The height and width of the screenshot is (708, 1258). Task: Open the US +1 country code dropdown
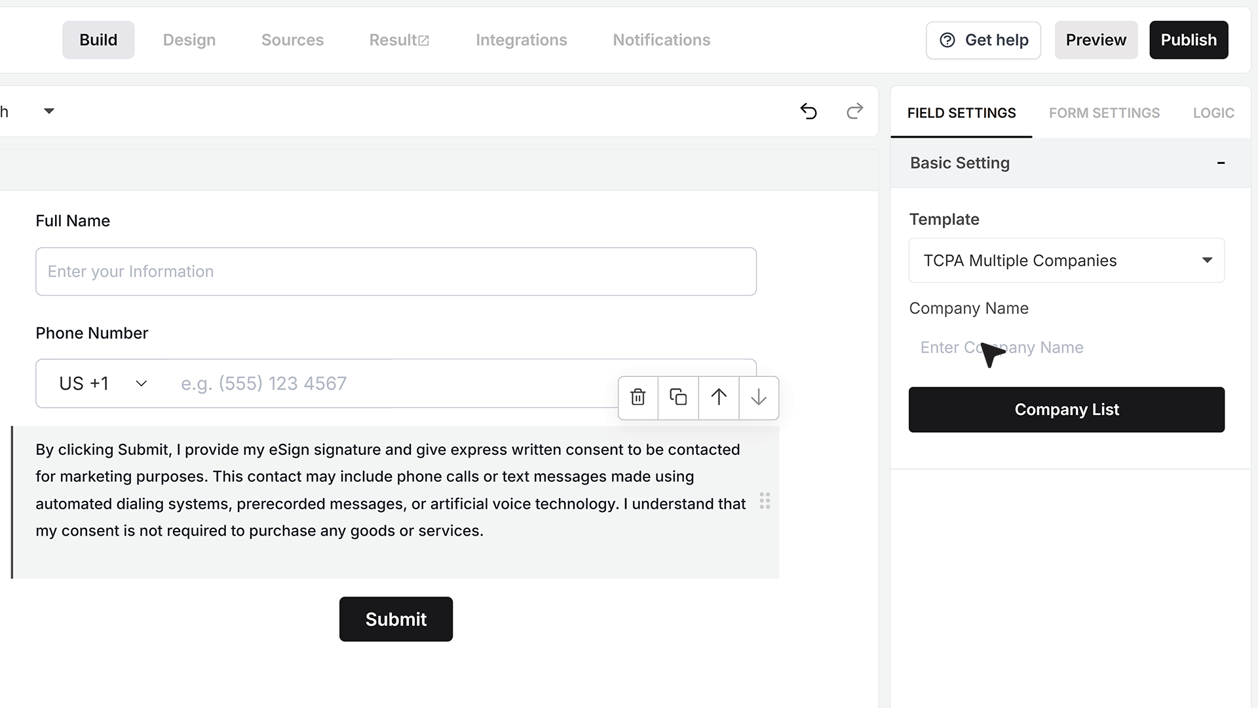[103, 383]
